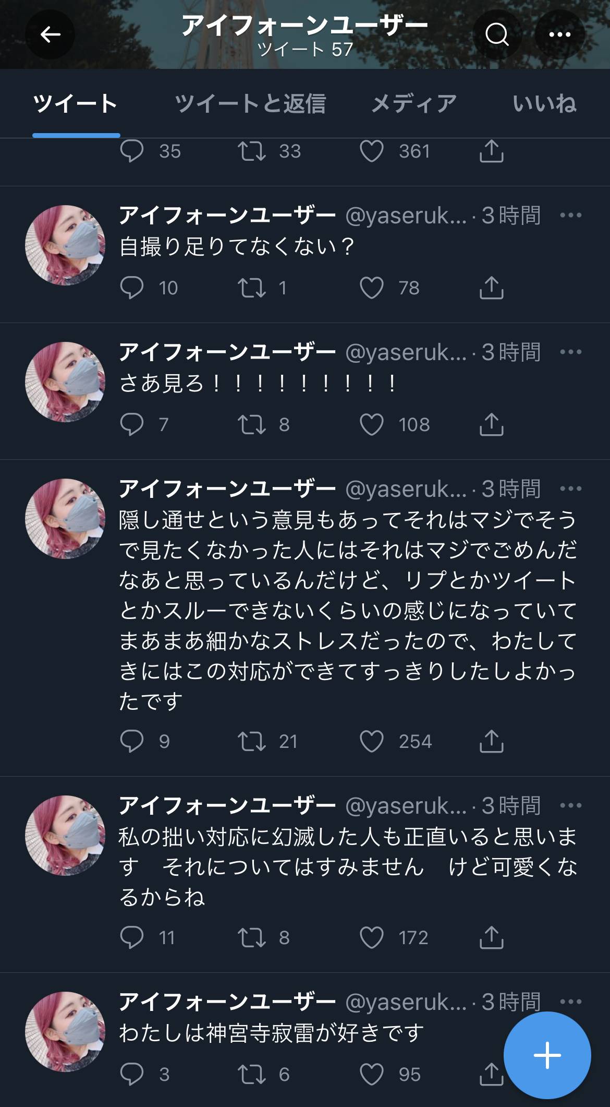The width and height of the screenshot is (610, 1107).
Task: Switch to the ツイートと返信 tab
Action: coord(250,104)
